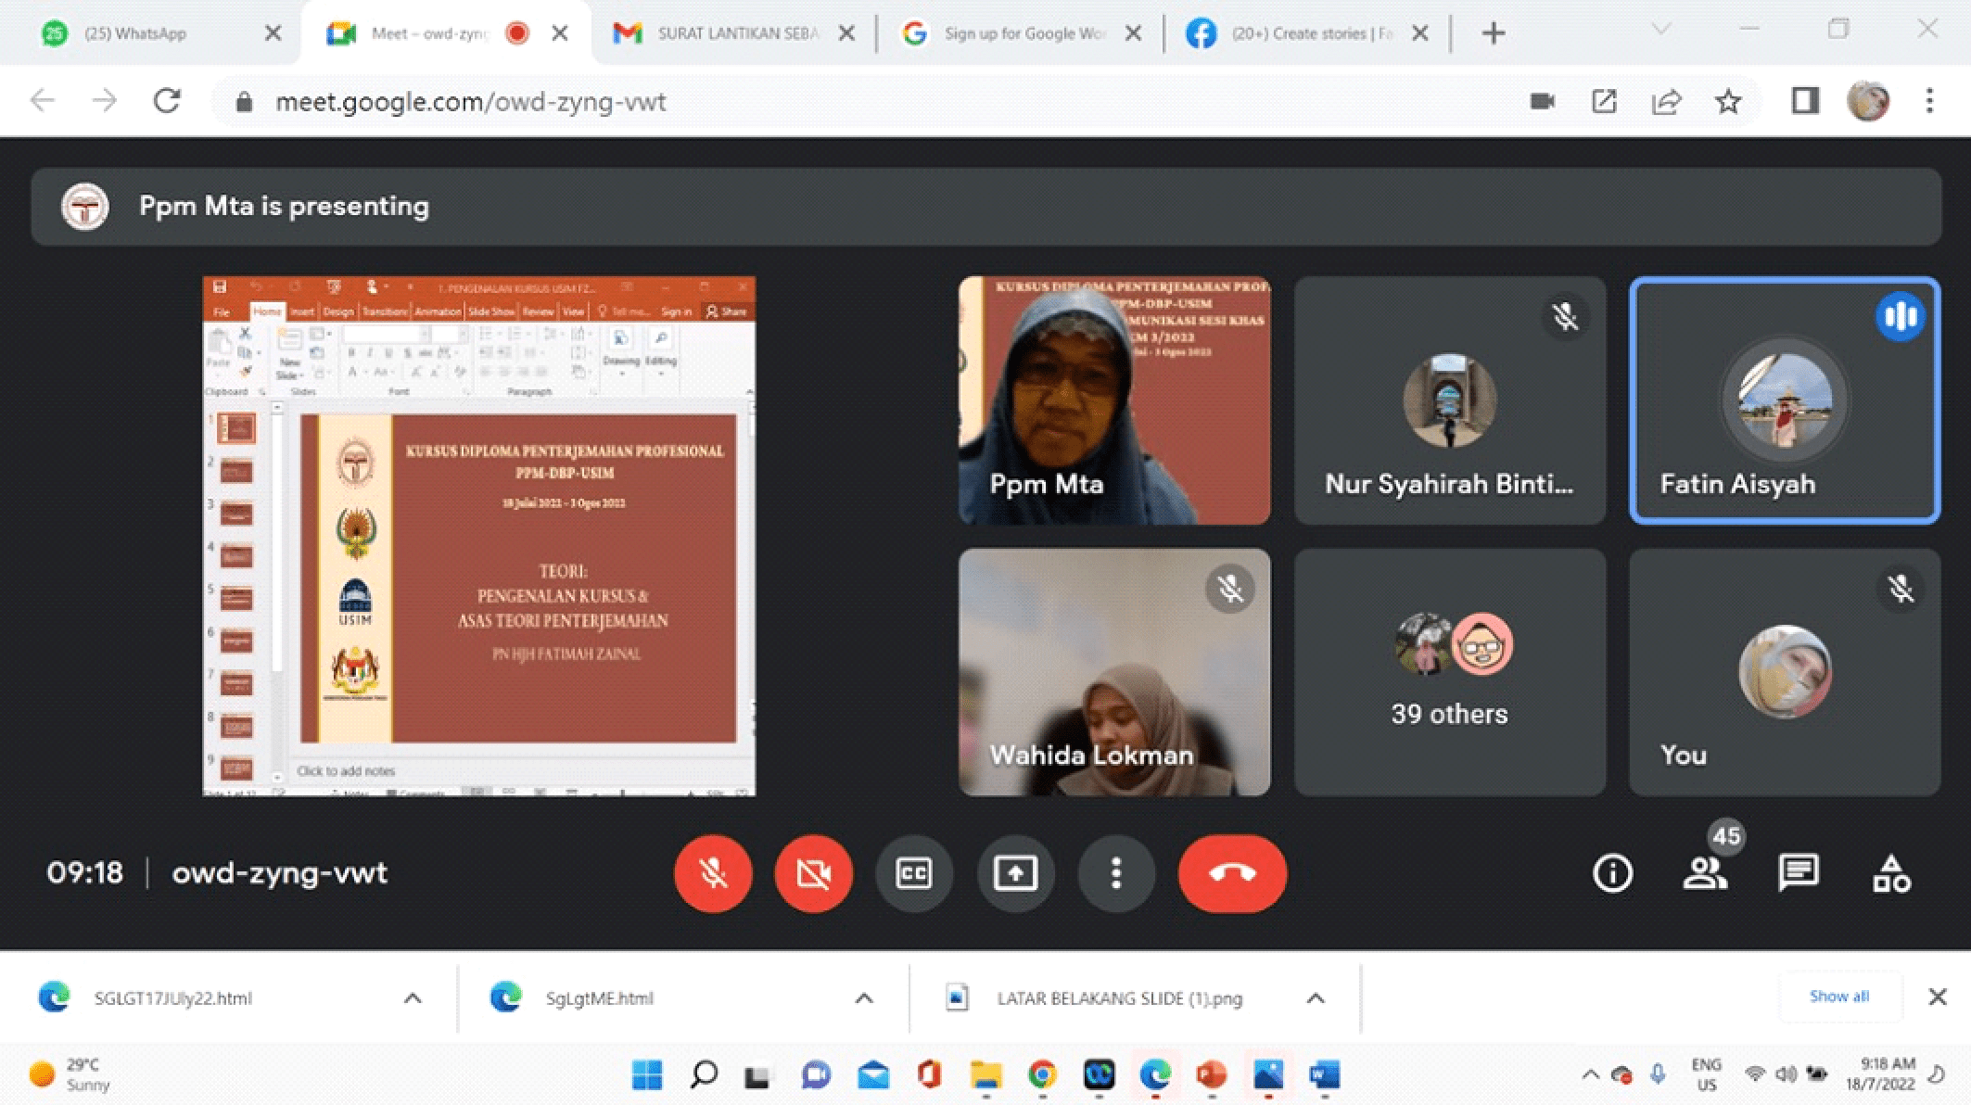
Task: Open the in-call chat messages icon
Action: [1798, 873]
